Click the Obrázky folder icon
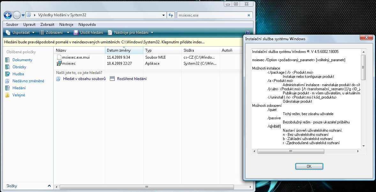 click(7, 67)
